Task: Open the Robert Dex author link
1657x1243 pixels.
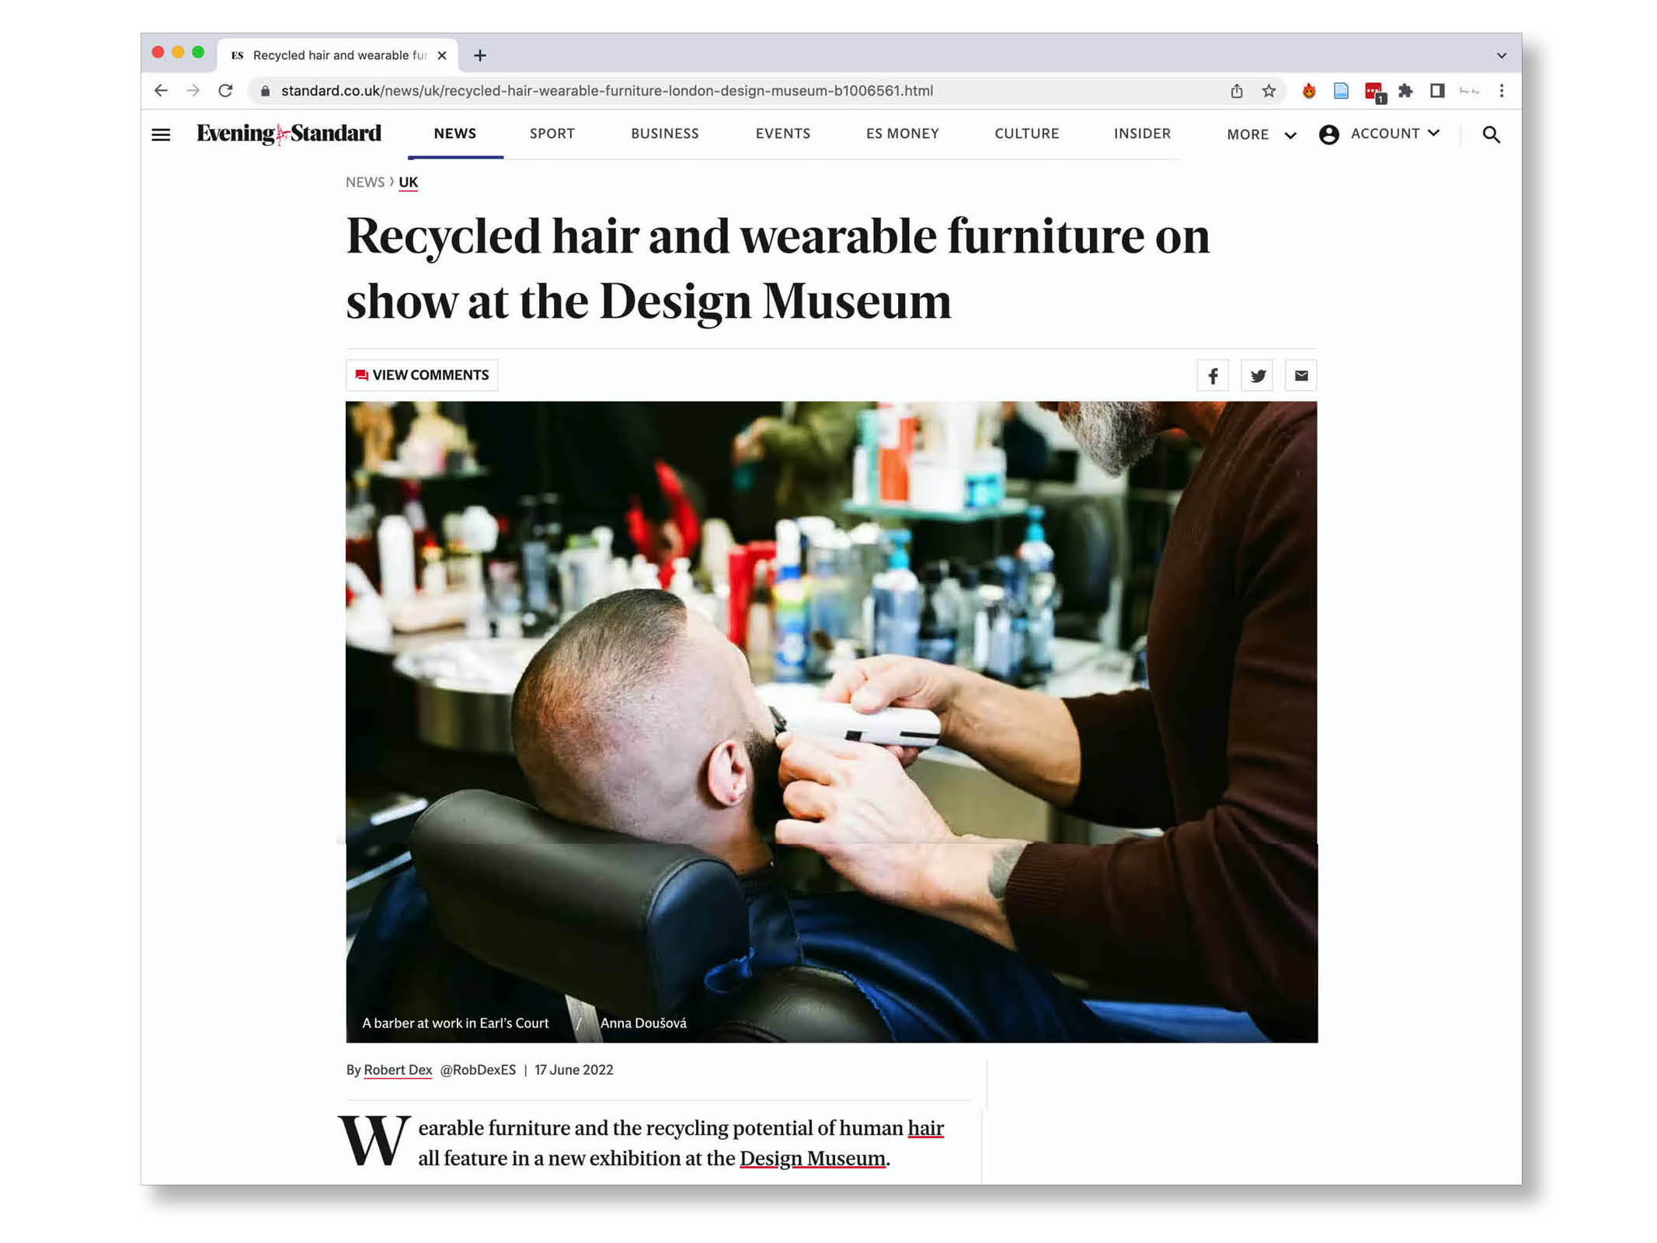Action: pyautogui.click(x=398, y=1070)
